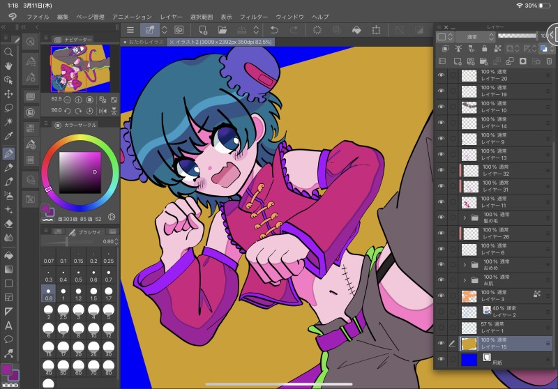The width and height of the screenshot is (558, 389).
Task: Open the フィルター menu
Action: point(254,17)
